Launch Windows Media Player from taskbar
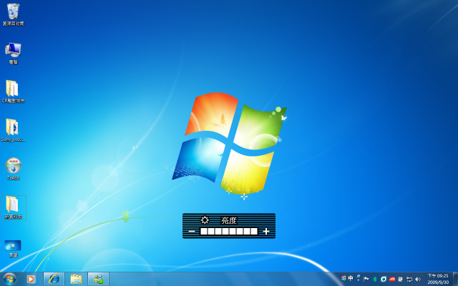This screenshot has width=458, height=286. (31, 280)
